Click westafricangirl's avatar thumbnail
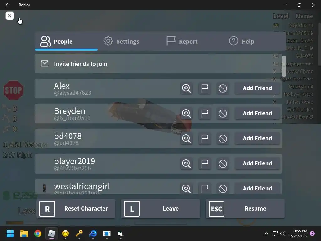 (x=45, y=188)
